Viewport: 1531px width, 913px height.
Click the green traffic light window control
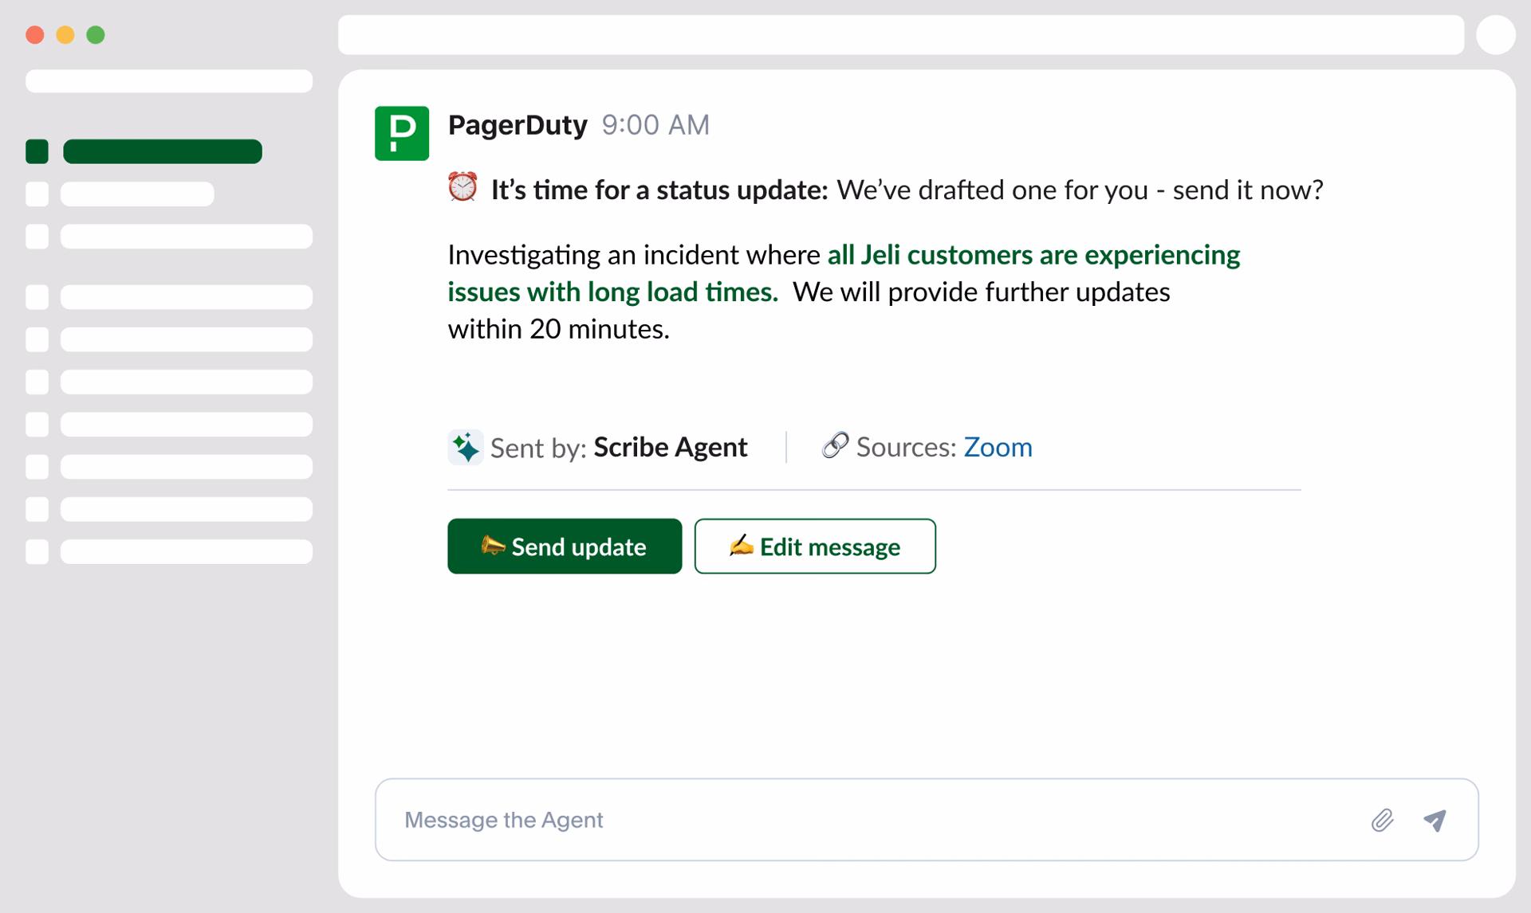tap(96, 34)
